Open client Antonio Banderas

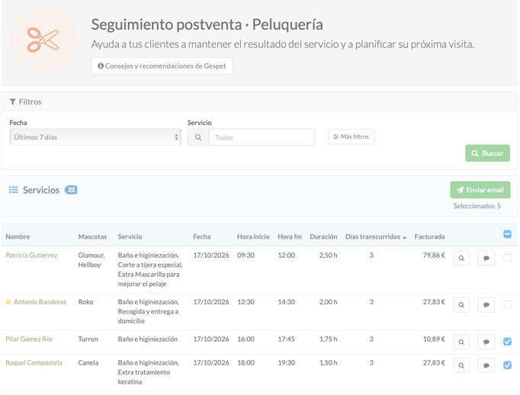pyautogui.click(x=40, y=302)
